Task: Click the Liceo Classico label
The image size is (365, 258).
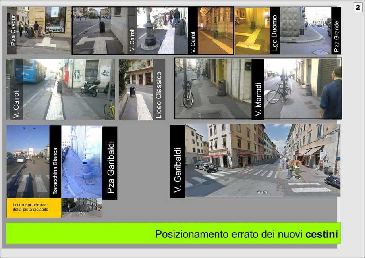Action: pyautogui.click(x=159, y=89)
